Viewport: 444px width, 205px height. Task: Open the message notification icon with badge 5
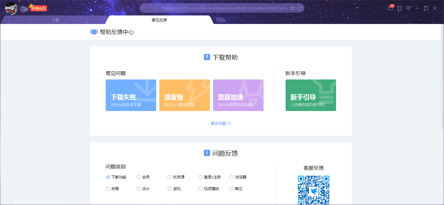(x=390, y=8)
